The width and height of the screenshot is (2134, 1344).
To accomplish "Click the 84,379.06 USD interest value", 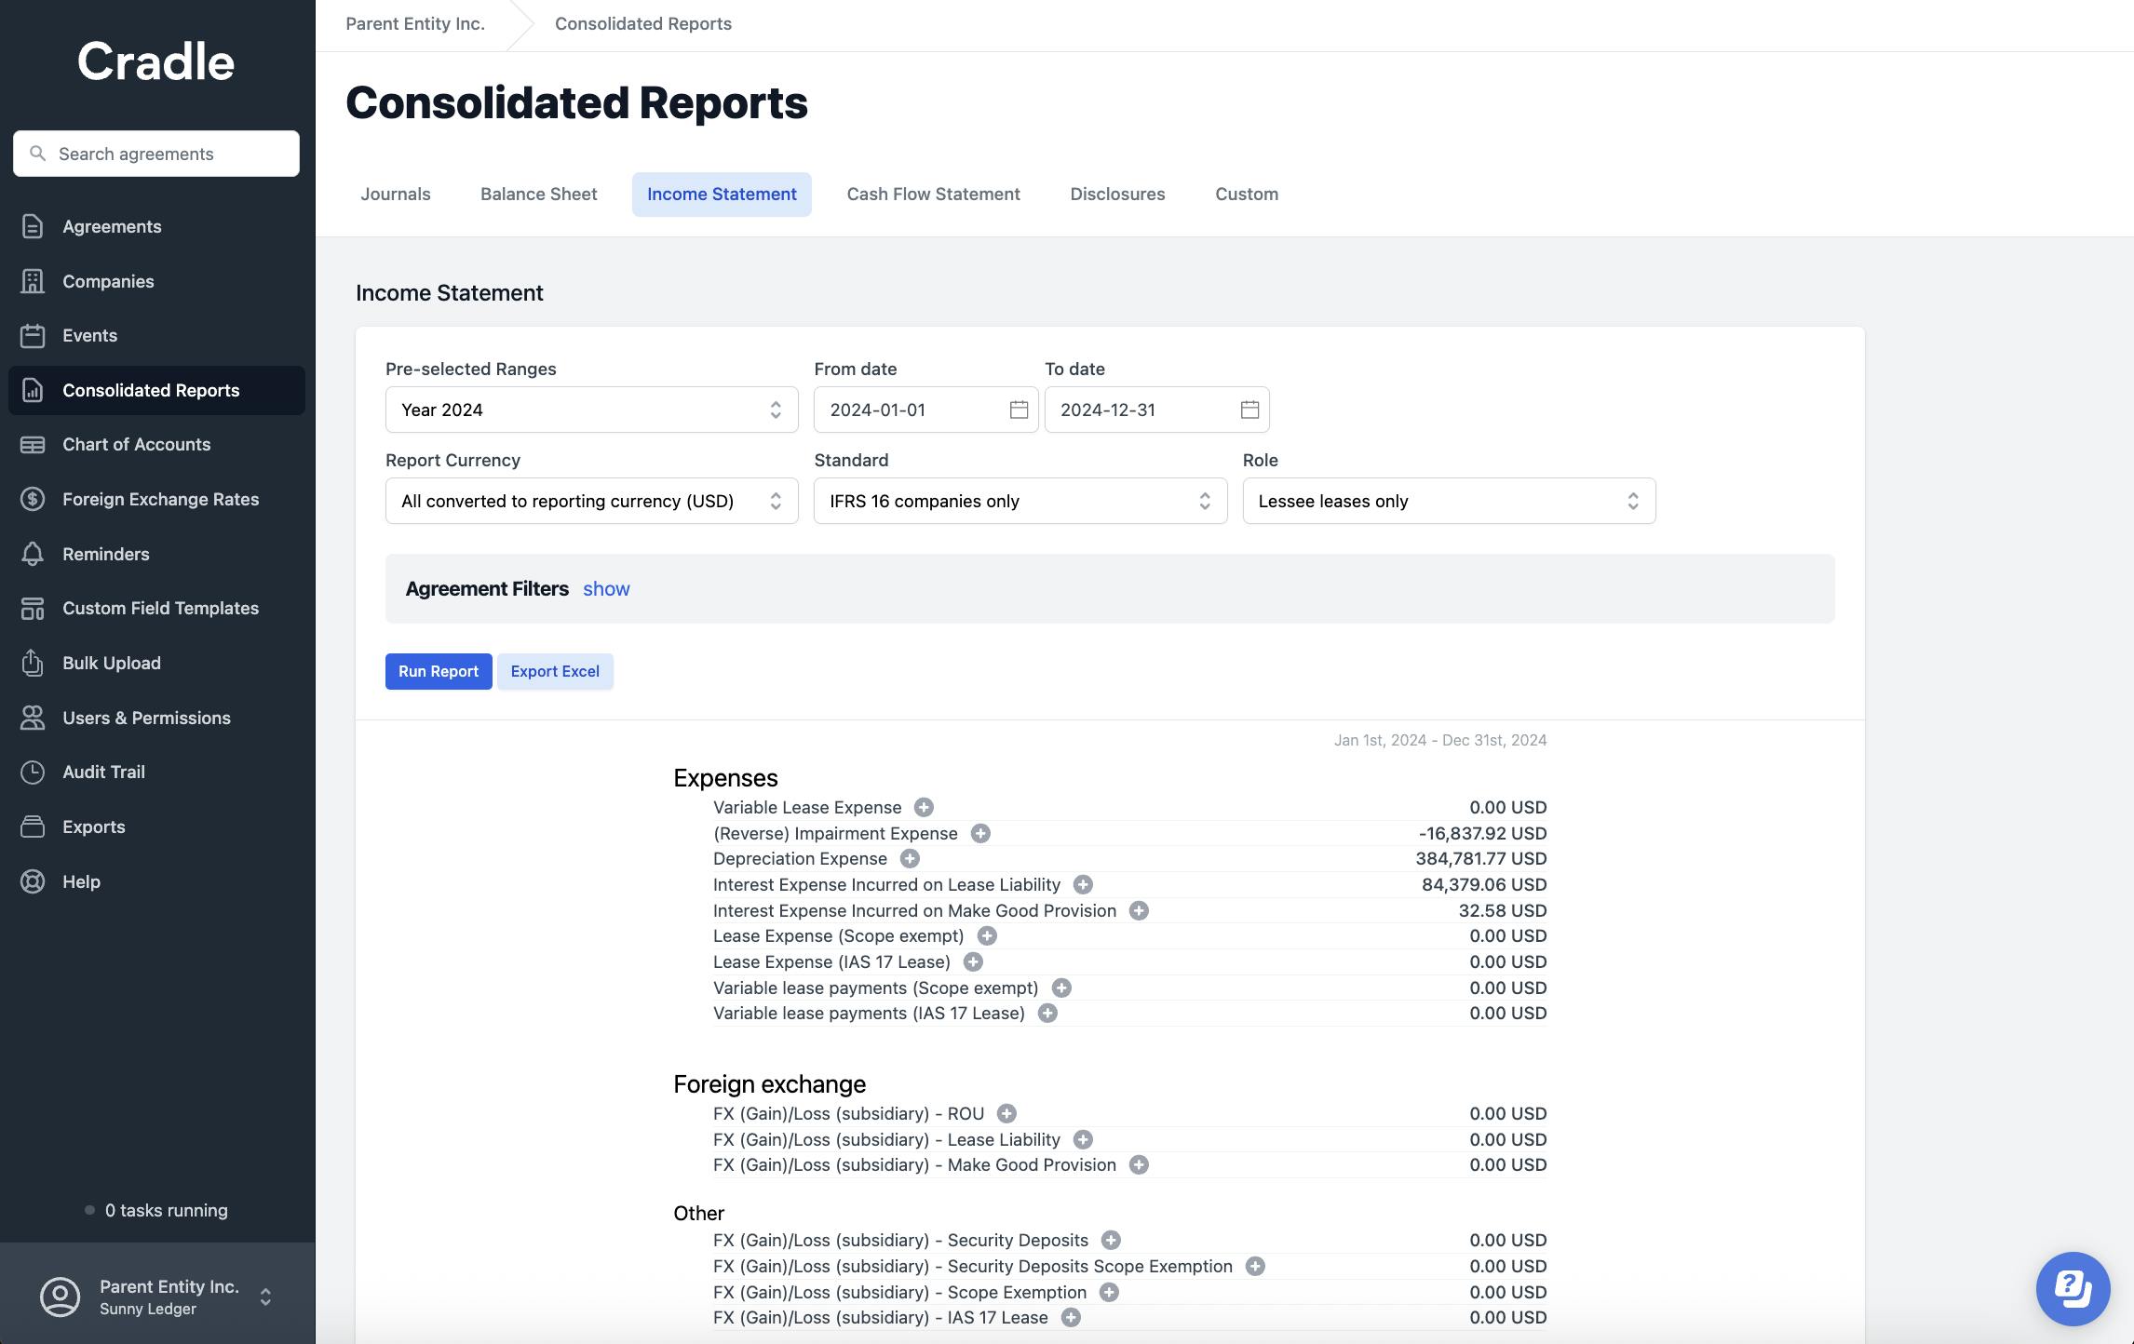I will pyautogui.click(x=1484, y=884).
